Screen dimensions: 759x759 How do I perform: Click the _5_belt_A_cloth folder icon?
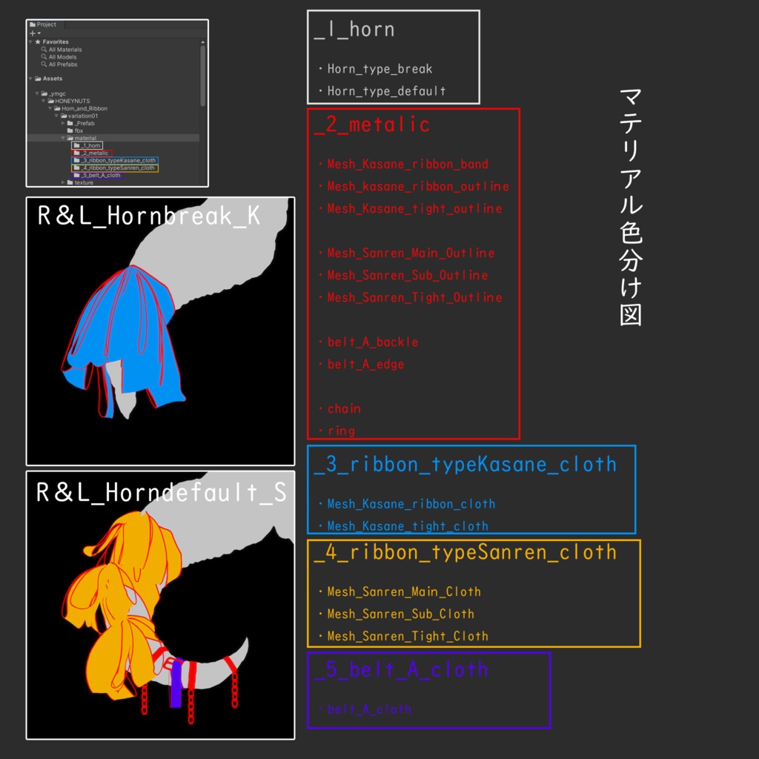pyautogui.click(x=77, y=175)
